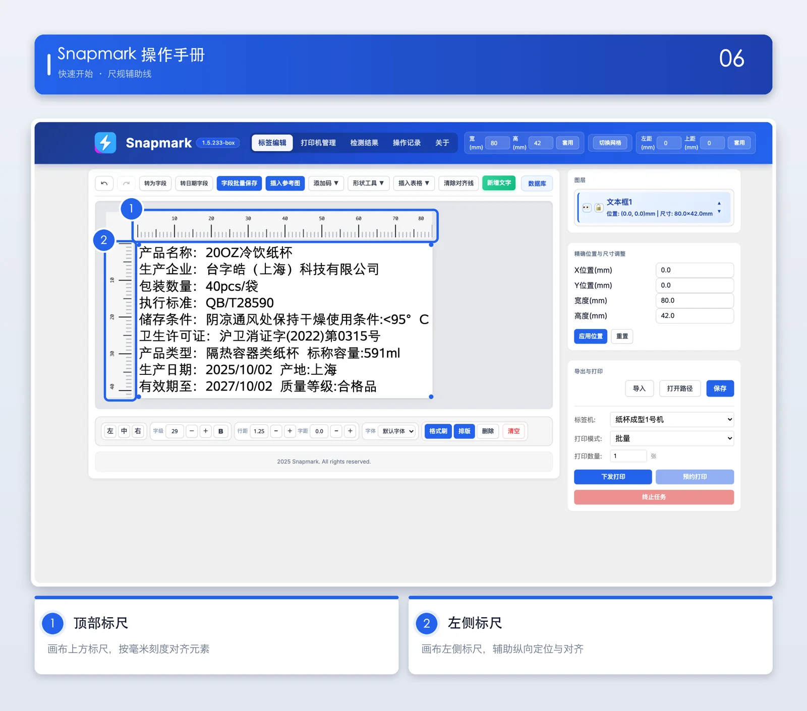Click the 左距 input field
The image size is (807, 711).
[668, 143]
